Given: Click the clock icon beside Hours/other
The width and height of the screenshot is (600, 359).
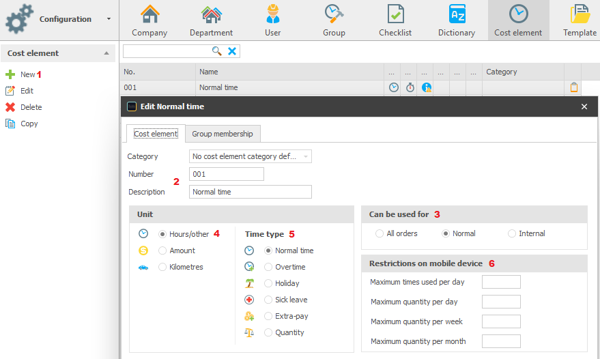Looking at the screenshot, I should [x=143, y=233].
